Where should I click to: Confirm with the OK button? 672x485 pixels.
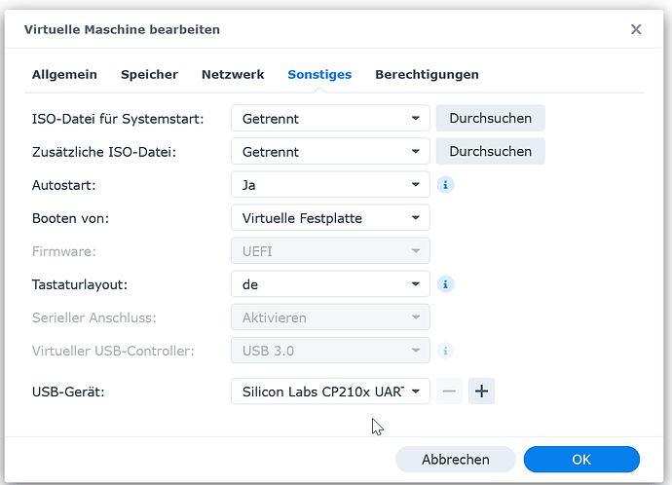tap(581, 460)
